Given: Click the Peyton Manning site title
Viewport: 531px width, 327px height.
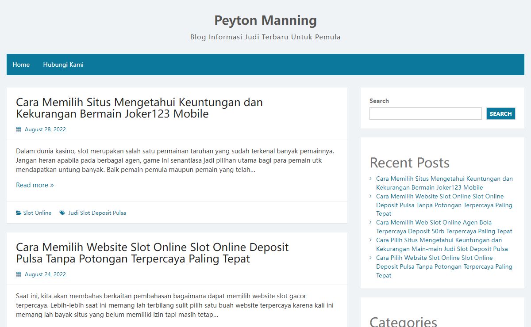Looking at the screenshot, I should click(265, 20).
